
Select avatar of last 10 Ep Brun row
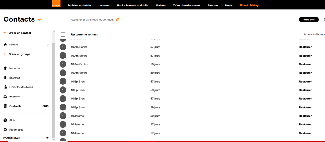[63, 107]
